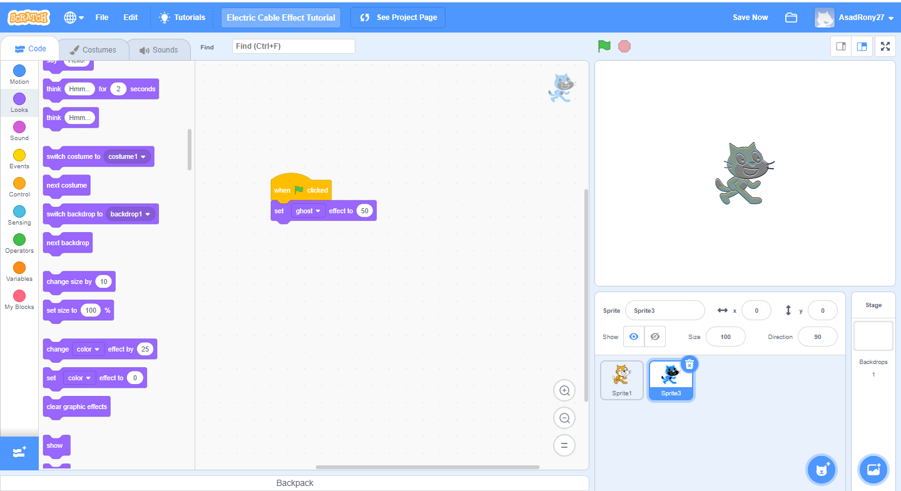901x491 pixels.
Task: Click the Choose a Backdrop icon
Action: tap(873, 469)
